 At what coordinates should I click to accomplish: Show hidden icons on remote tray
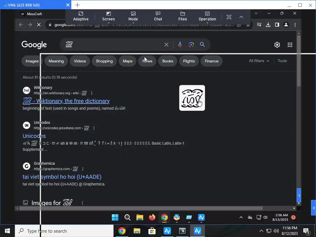[241, 218]
